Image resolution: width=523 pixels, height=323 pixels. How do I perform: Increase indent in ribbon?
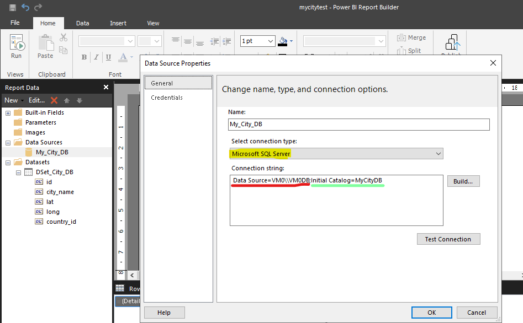click(x=227, y=41)
